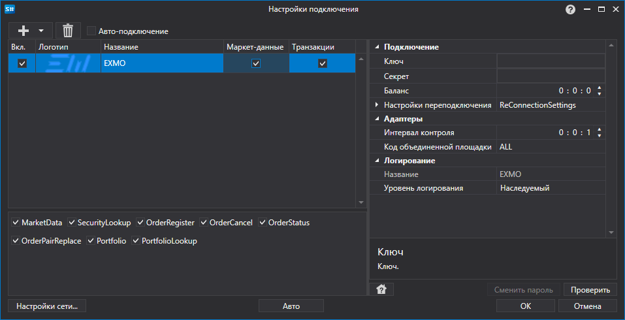
Task: Click the plus icon to add a connection
Action: tap(24, 30)
